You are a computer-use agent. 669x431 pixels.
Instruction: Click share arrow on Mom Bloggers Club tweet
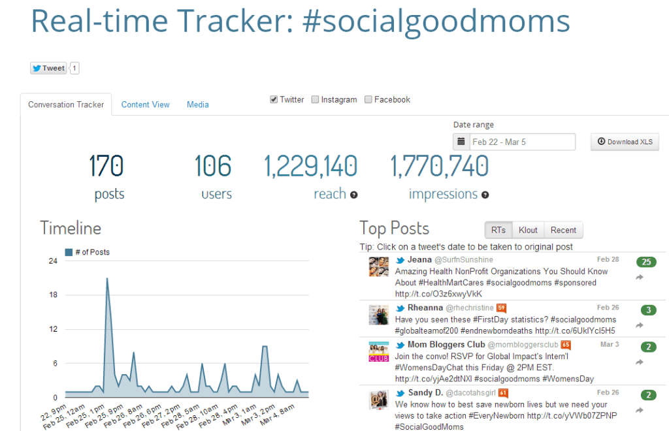640,362
